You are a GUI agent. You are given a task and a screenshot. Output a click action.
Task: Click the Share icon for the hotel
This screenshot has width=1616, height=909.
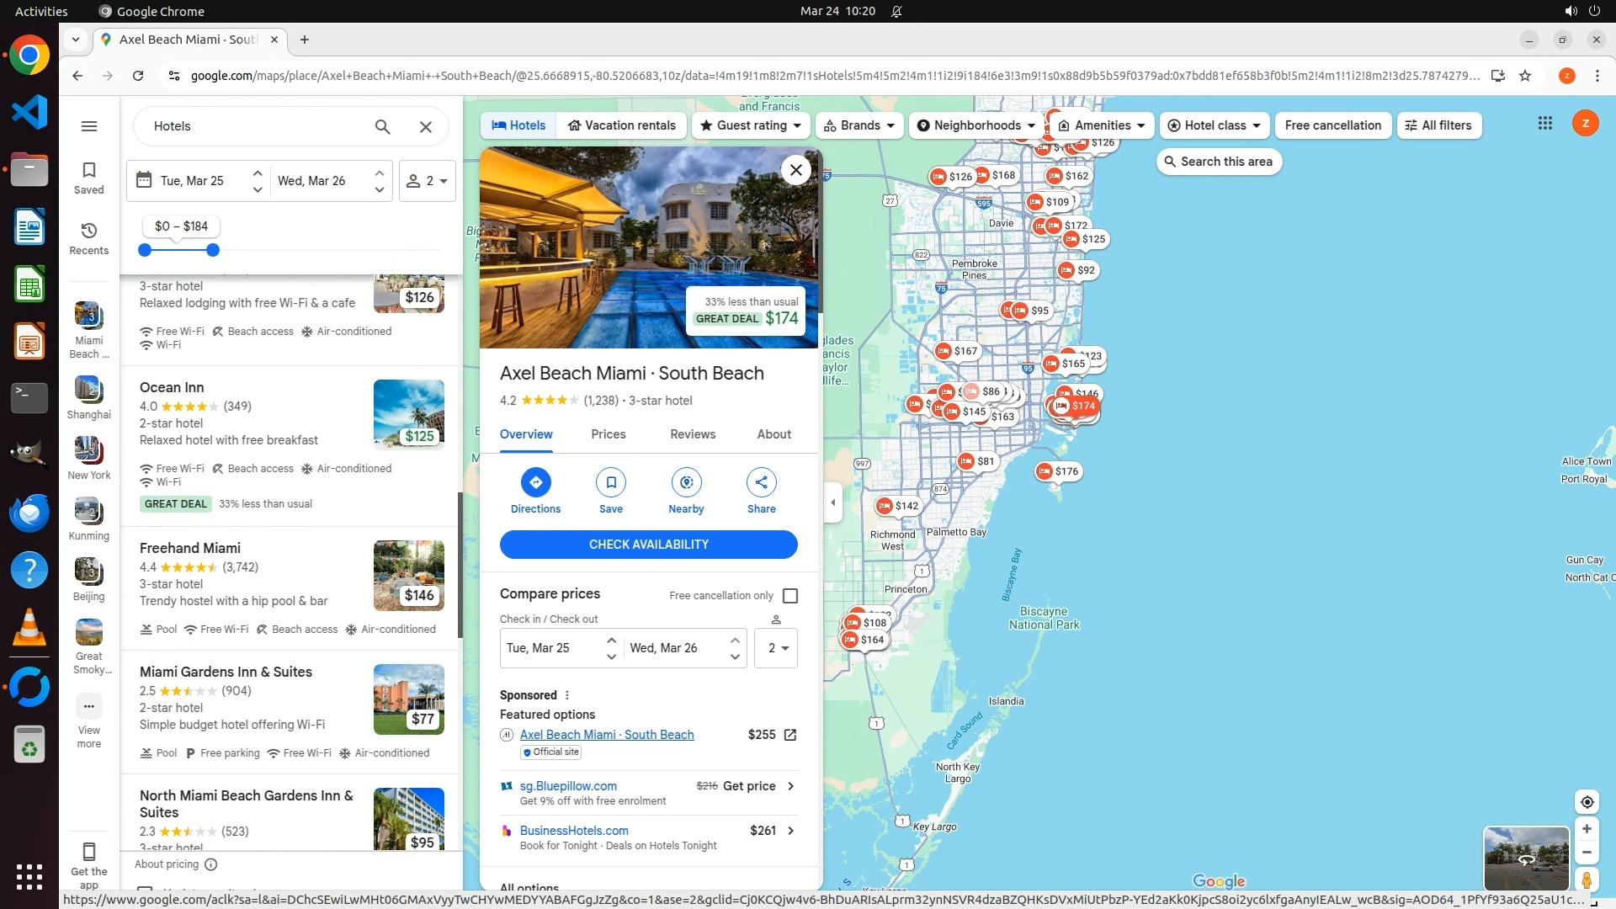tap(761, 482)
